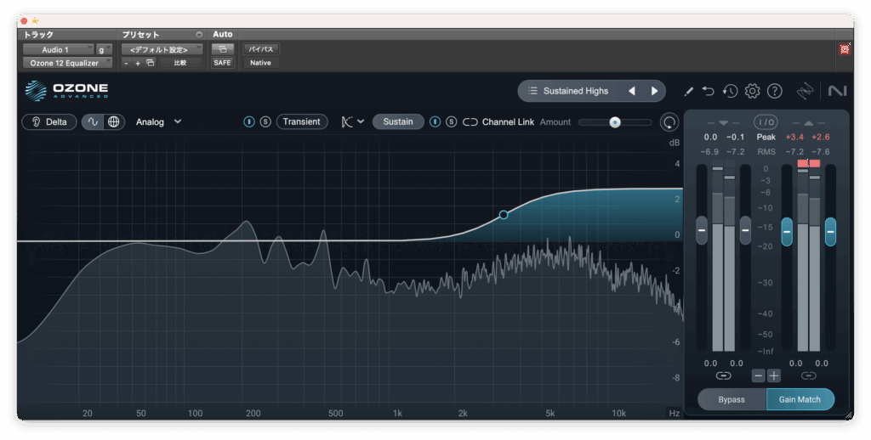Open the preset list menu icon
This screenshot has width=871, height=440.
532,91
